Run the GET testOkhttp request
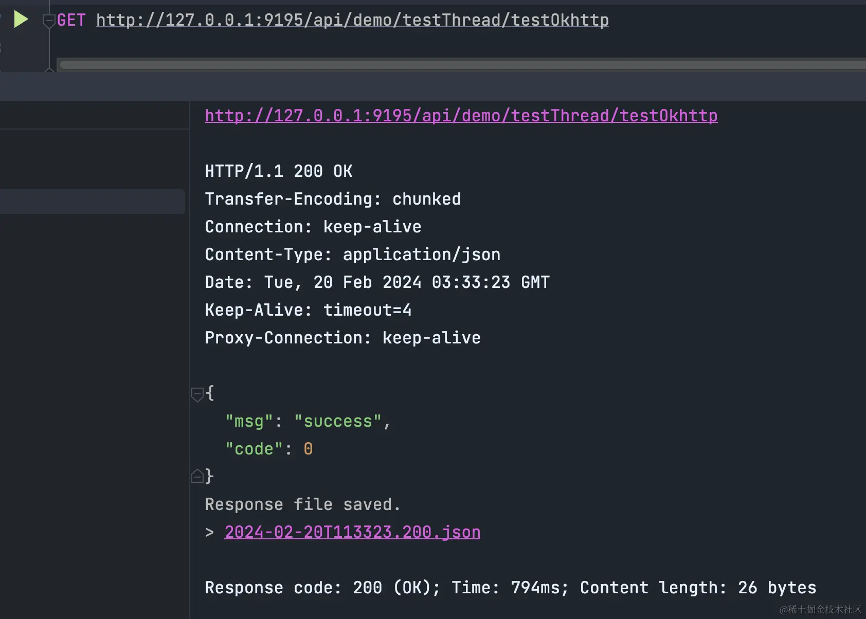 click(x=21, y=20)
